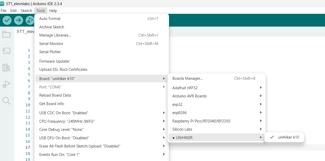Select Upload SSL Root Certificates
This screenshot has height=161, width=325.
click(x=102, y=70)
